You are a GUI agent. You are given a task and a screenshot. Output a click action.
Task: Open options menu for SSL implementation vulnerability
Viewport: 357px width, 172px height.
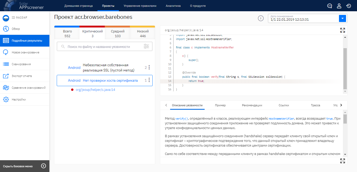pos(149,68)
